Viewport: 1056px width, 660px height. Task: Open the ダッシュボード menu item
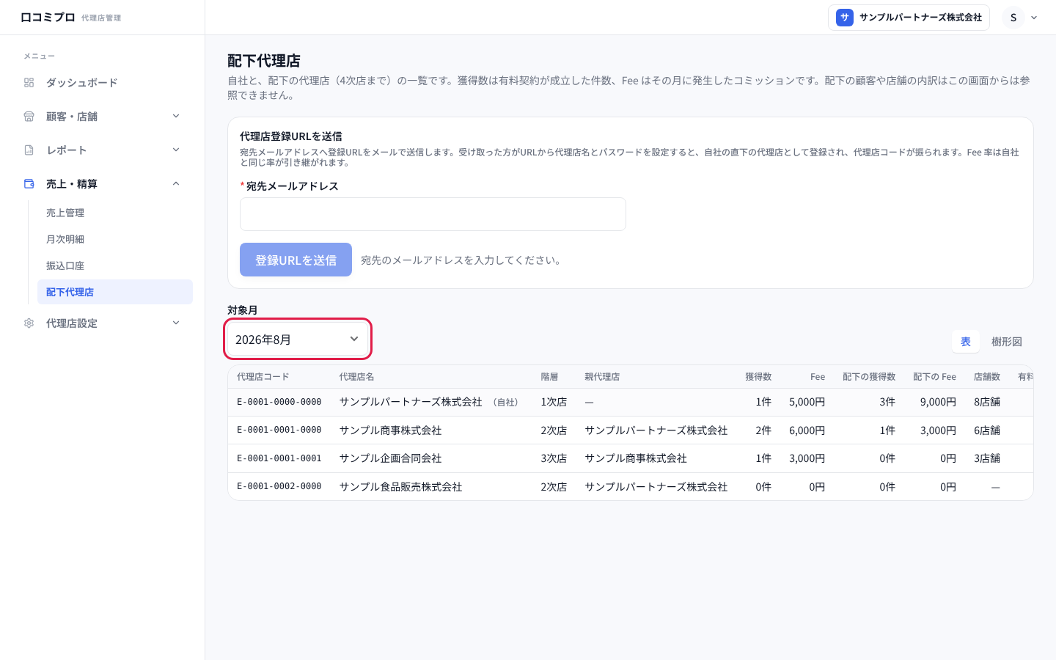click(103, 83)
